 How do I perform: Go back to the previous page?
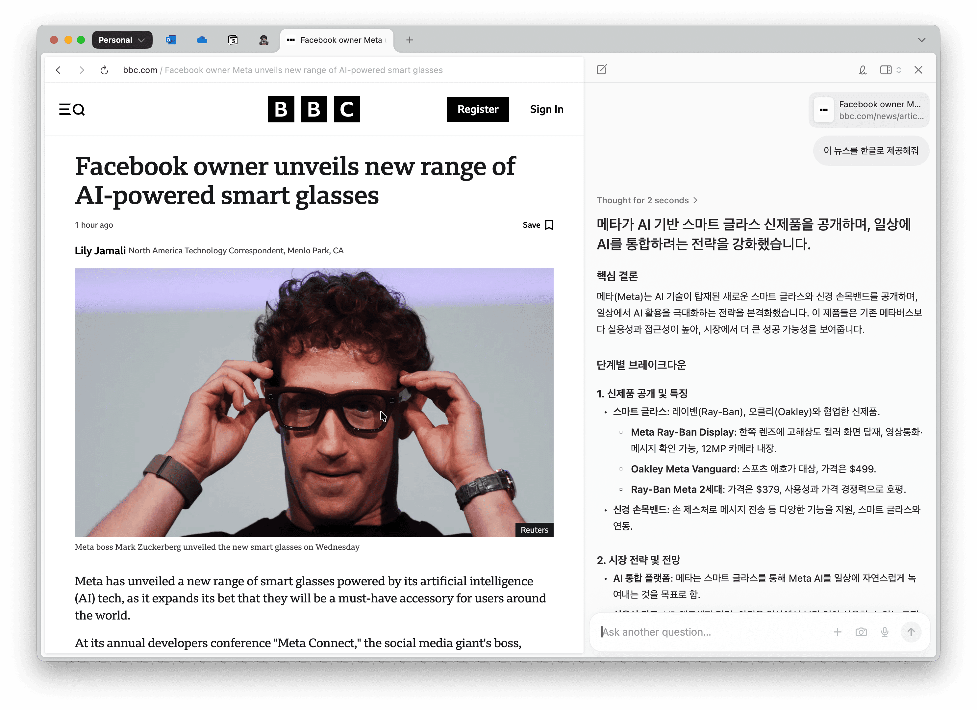59,70
